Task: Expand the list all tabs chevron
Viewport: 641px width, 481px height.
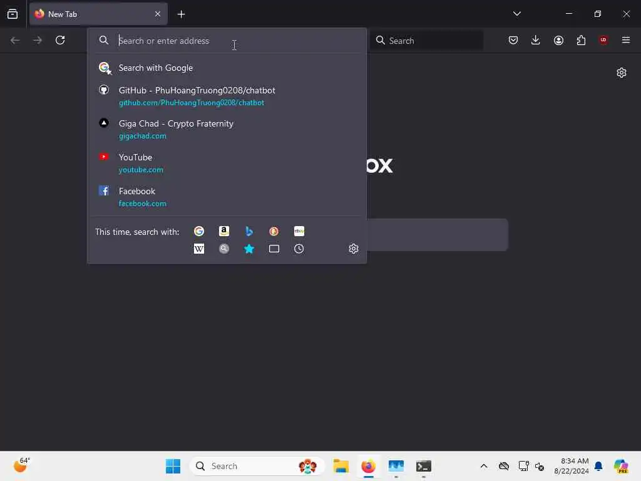Action: 516,14
